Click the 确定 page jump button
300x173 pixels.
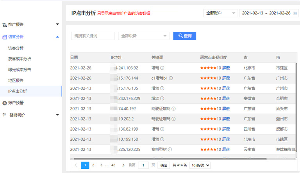164,165
